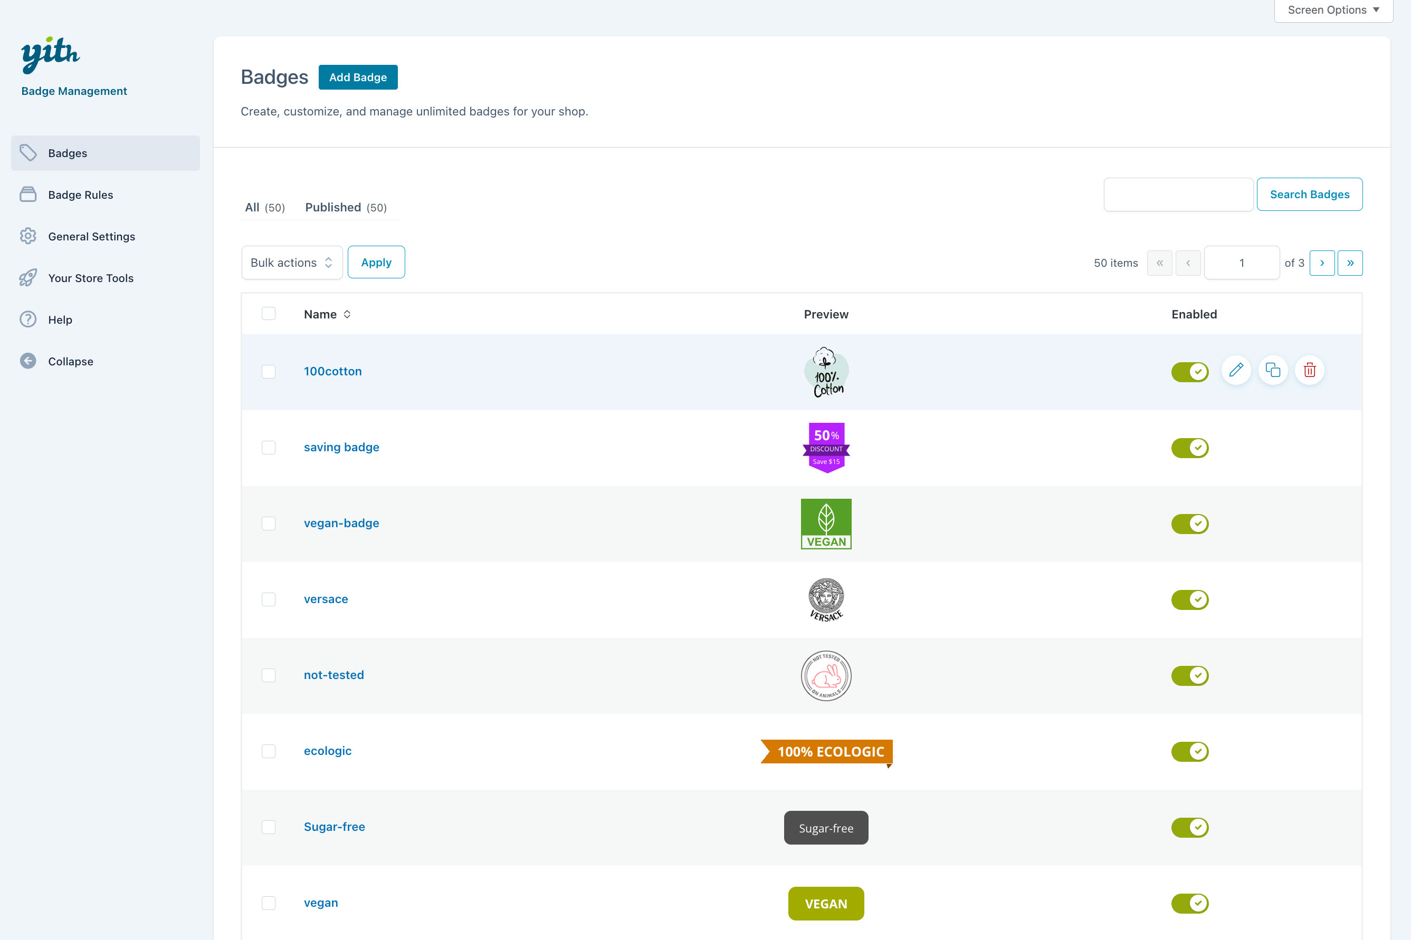Open Badge Rules from the sidebar
Image resolution: width=1411 pixels, height=940 pixels.
click(80, 195)
